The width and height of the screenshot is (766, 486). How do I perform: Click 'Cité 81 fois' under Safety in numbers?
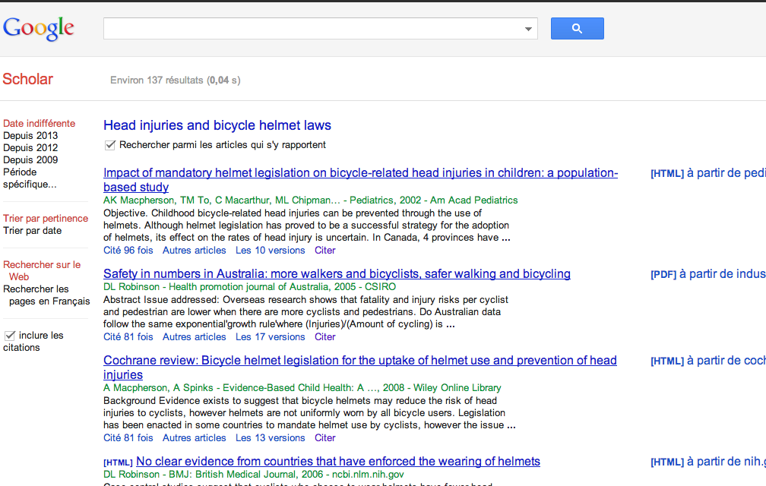128,336
